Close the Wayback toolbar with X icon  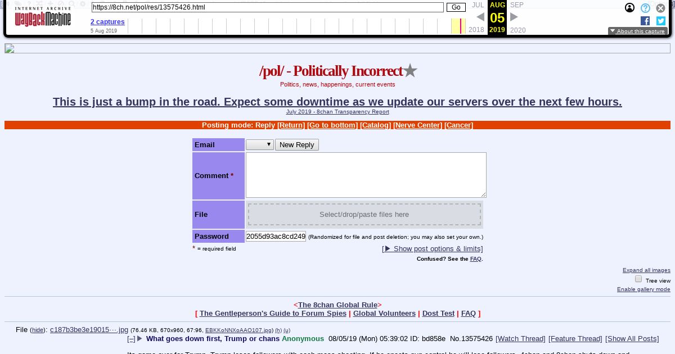tap(661, 8)
